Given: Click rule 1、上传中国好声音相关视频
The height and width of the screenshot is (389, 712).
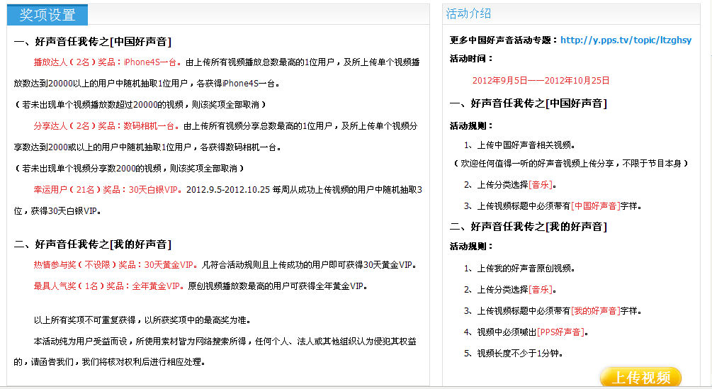Looking at the screenshot, I should click(520, 145).
